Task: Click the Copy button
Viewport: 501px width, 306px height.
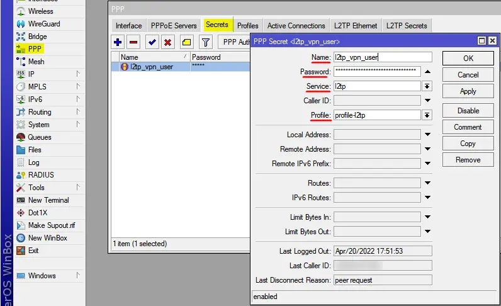Action: pos(468,144)
